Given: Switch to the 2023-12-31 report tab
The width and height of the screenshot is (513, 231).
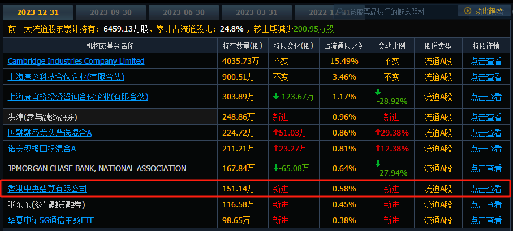Looking at the screenshot, I should tap(38, 12).
